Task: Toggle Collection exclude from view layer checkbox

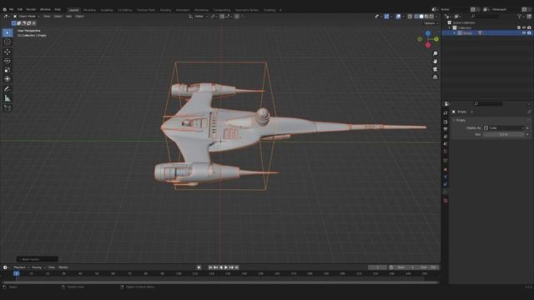Action: (x=519, y=27)
